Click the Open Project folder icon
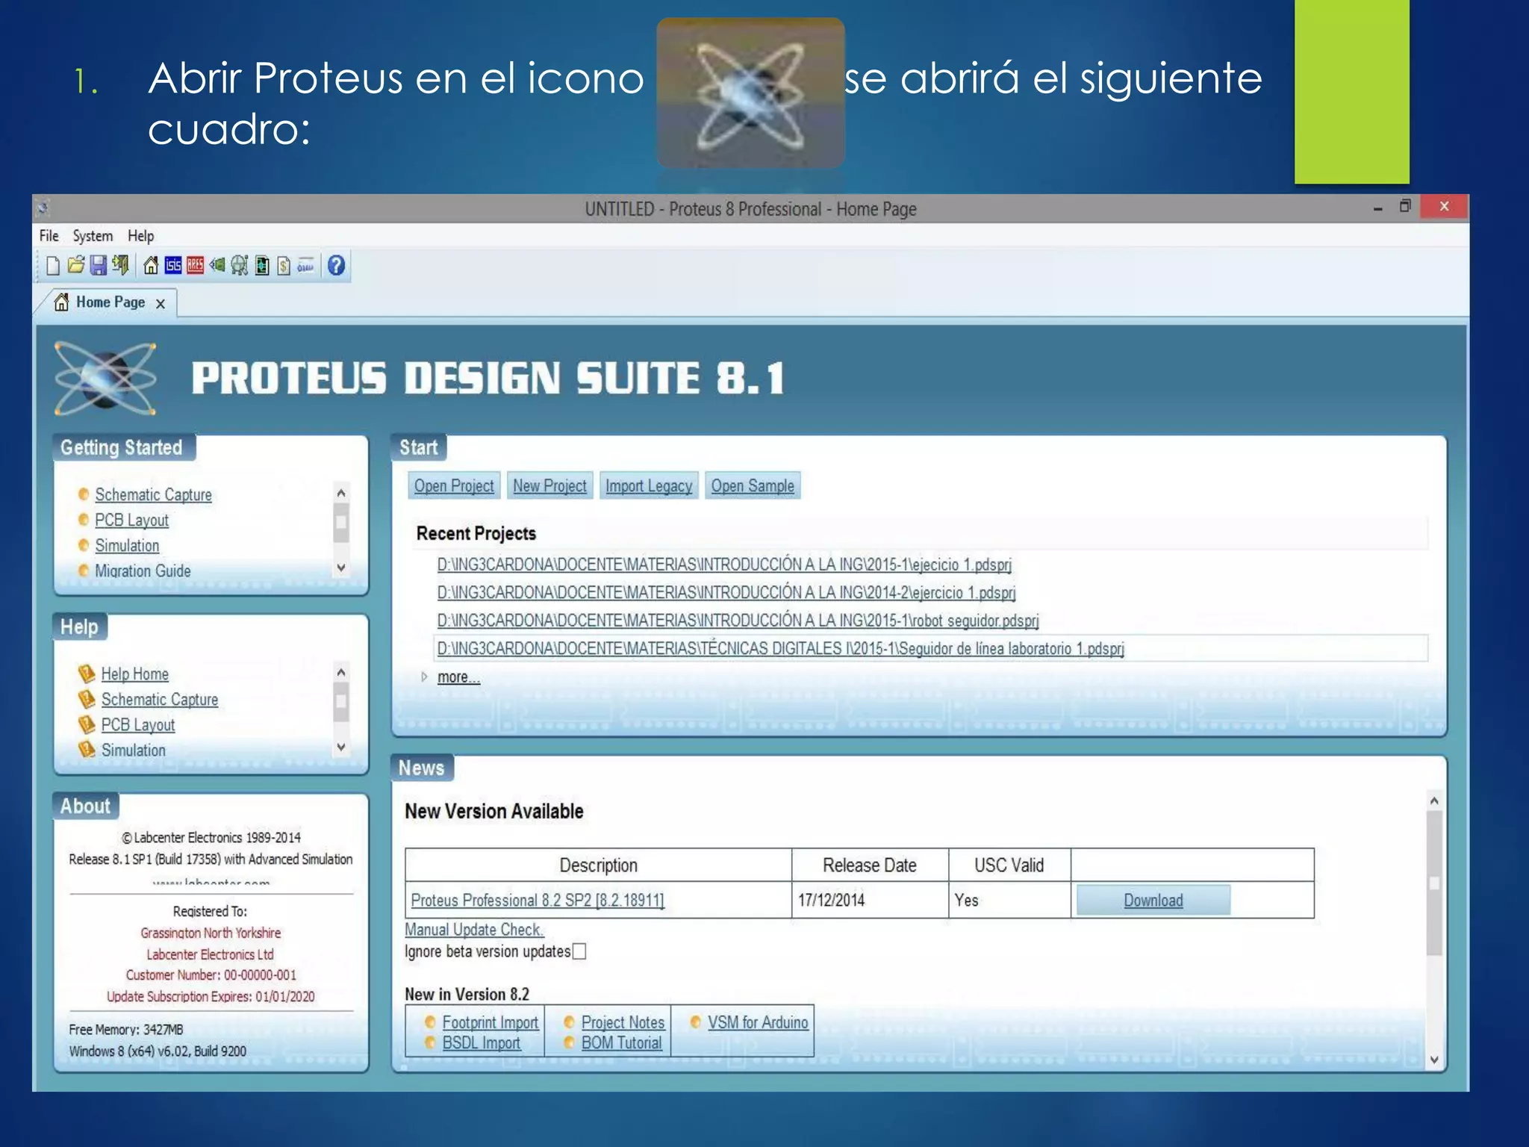 click(x=75, y=266)
